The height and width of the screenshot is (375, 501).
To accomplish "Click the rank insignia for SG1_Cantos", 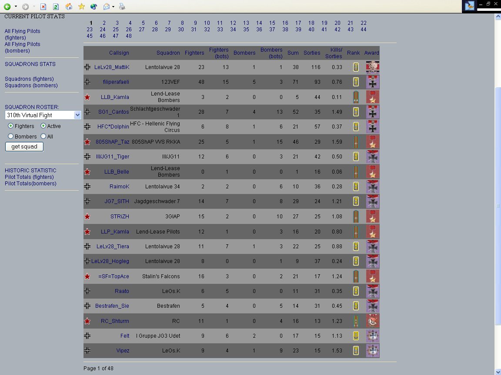I will point(356,112).
